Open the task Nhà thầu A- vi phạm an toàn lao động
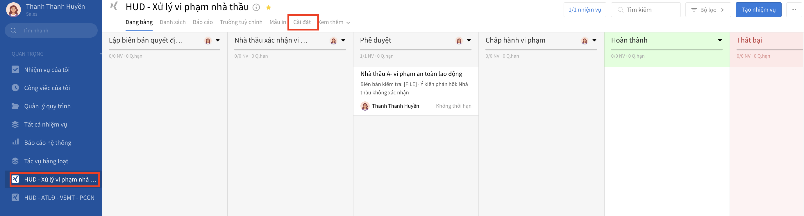This screenshot has width=804, height=216. coord(411,74)
